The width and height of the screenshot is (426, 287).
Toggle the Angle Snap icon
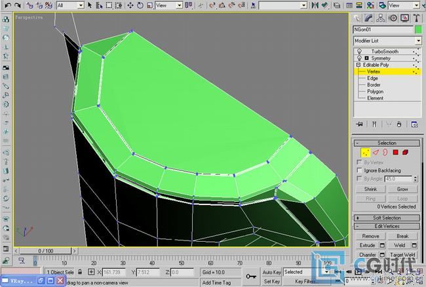pos(222,5)
